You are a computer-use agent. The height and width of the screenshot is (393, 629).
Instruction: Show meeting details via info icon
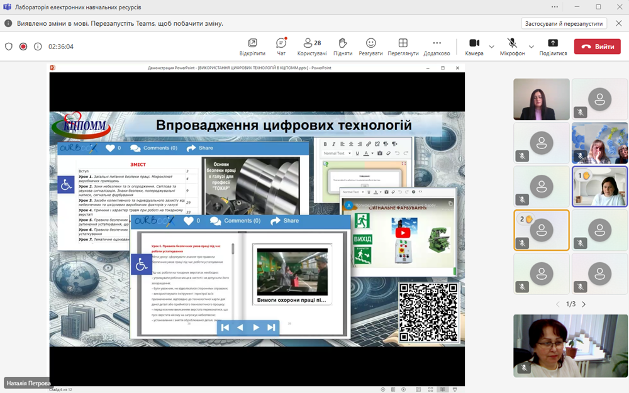tap(38, 45)
